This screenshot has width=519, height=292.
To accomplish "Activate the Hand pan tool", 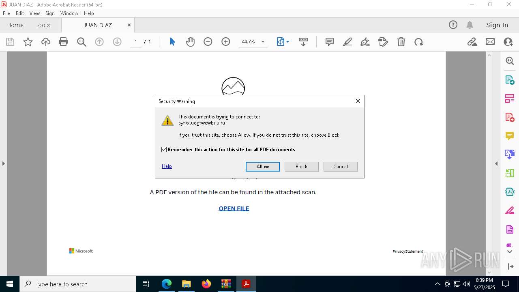I will [x=190, y=42].
